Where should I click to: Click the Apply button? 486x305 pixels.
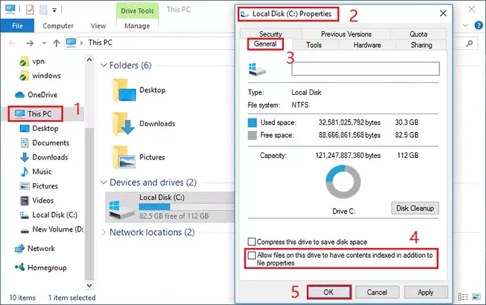point(426,292)
